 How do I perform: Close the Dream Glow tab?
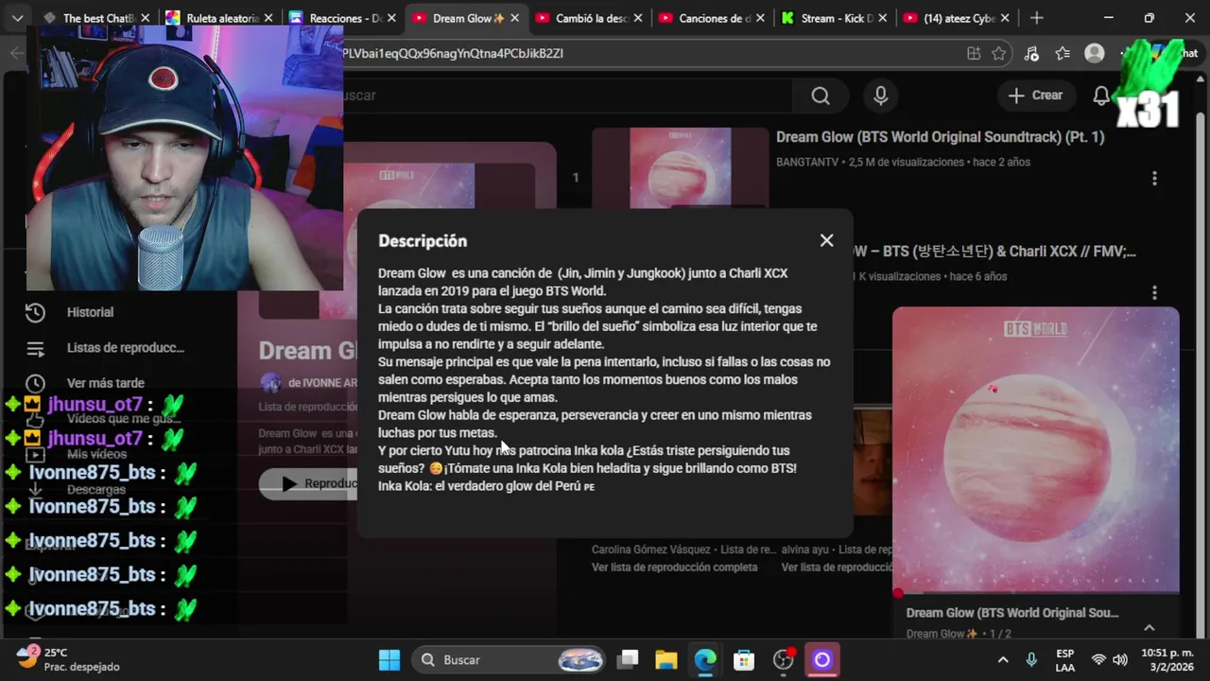point(513,18)
